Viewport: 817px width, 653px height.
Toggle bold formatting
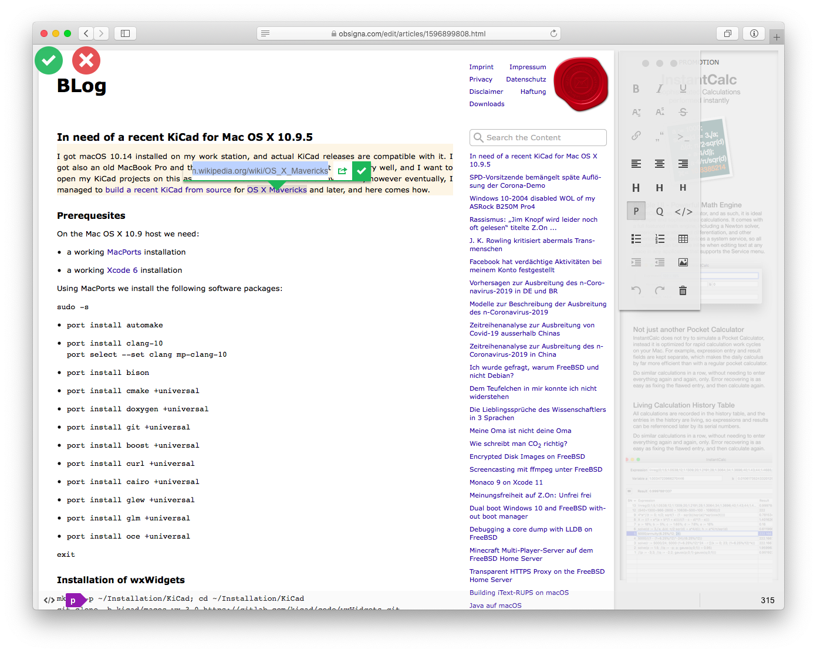(x=636, y=89)
